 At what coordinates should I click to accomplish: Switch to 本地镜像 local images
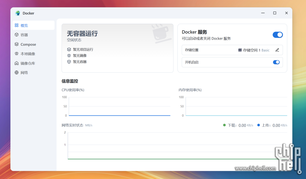point(33,54)
